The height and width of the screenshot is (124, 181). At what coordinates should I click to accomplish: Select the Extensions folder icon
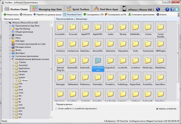coord(110,44)
